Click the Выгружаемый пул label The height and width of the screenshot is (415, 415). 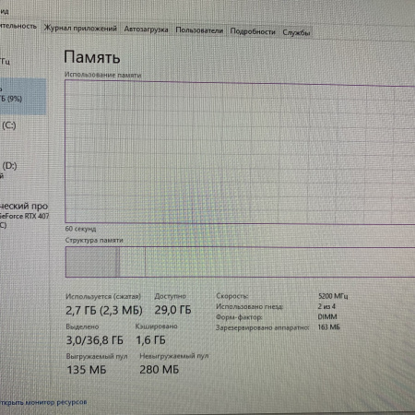(x=97, y=357)
